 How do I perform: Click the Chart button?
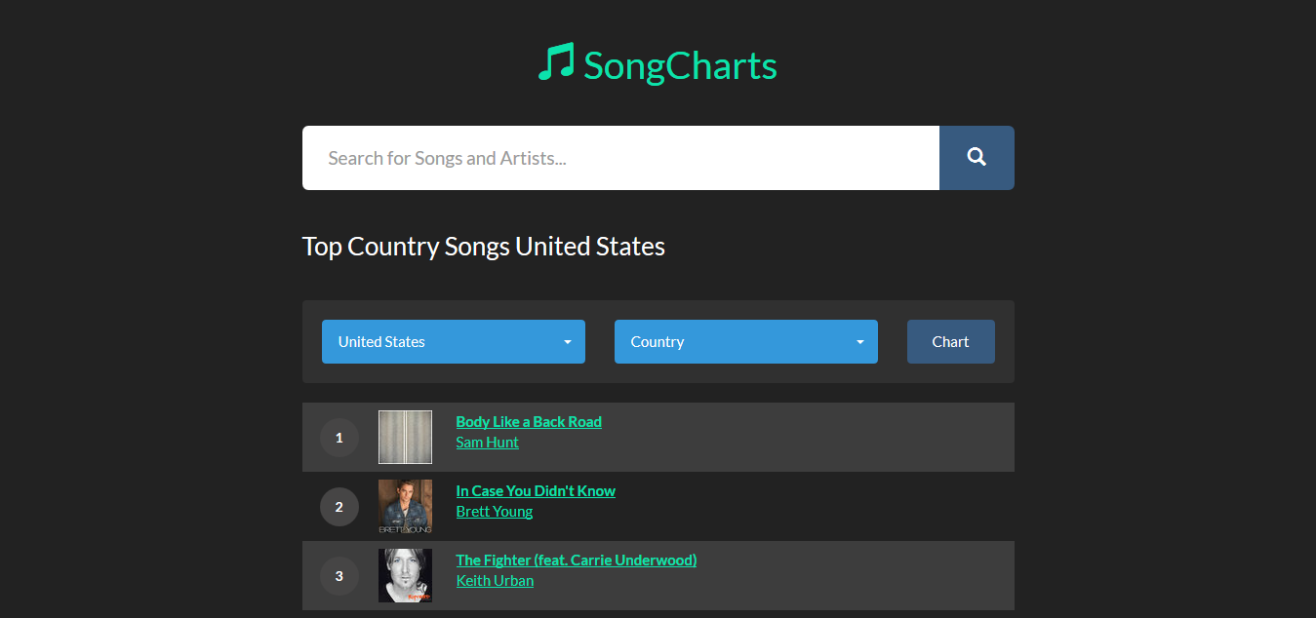(x=951, y=341)
